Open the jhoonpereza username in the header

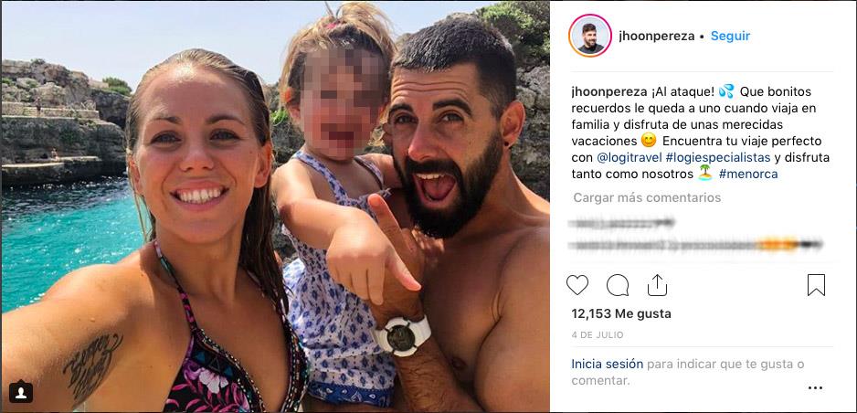[x=656, y=37]
